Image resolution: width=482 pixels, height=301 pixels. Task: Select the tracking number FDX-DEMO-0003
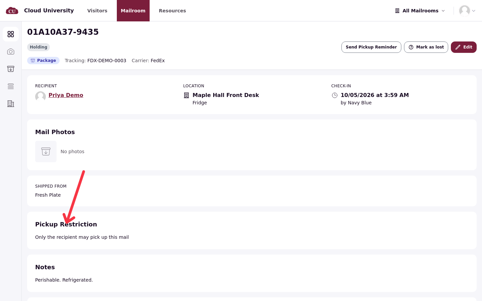[107, 61]
